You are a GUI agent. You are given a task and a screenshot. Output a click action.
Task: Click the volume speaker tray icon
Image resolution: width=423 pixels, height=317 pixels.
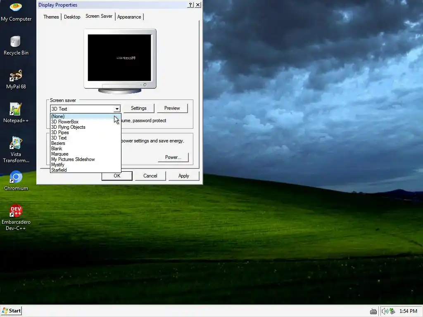point(385,311)
